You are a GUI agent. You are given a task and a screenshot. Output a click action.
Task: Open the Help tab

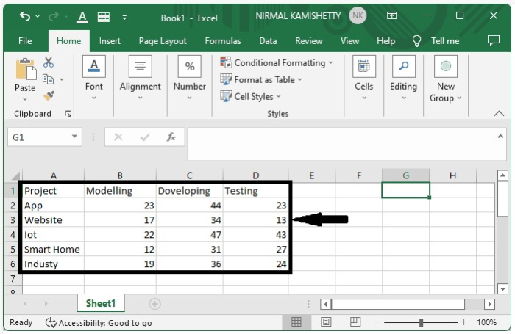point(386,41)
